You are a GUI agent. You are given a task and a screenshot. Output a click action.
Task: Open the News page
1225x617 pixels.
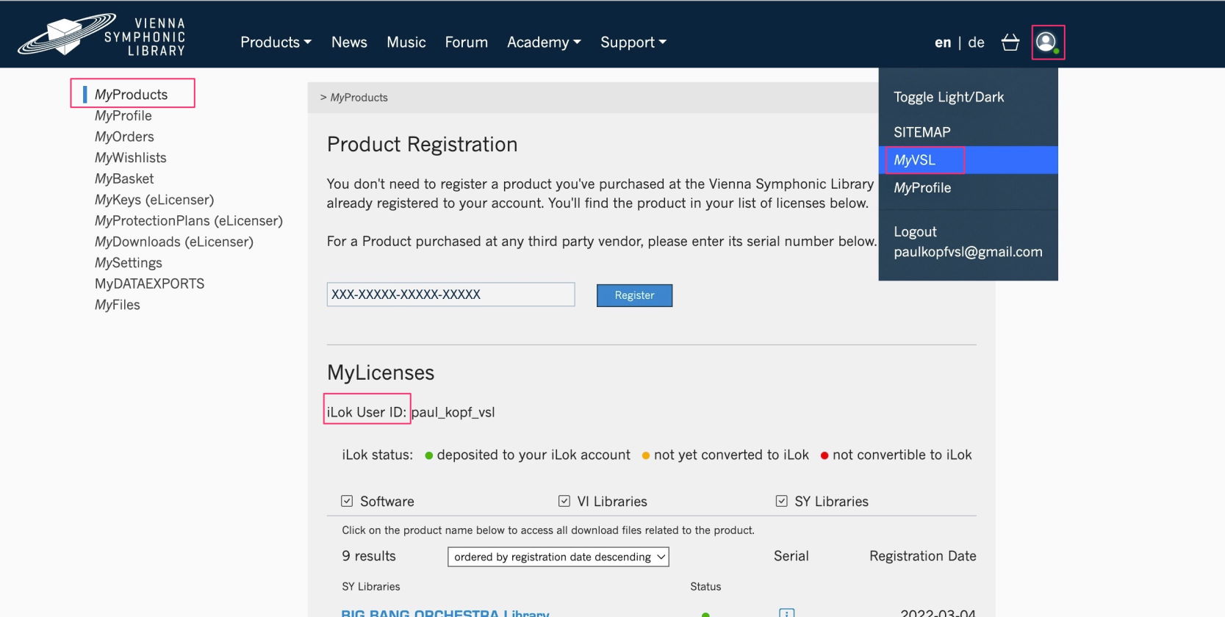[x=349, y=42]
